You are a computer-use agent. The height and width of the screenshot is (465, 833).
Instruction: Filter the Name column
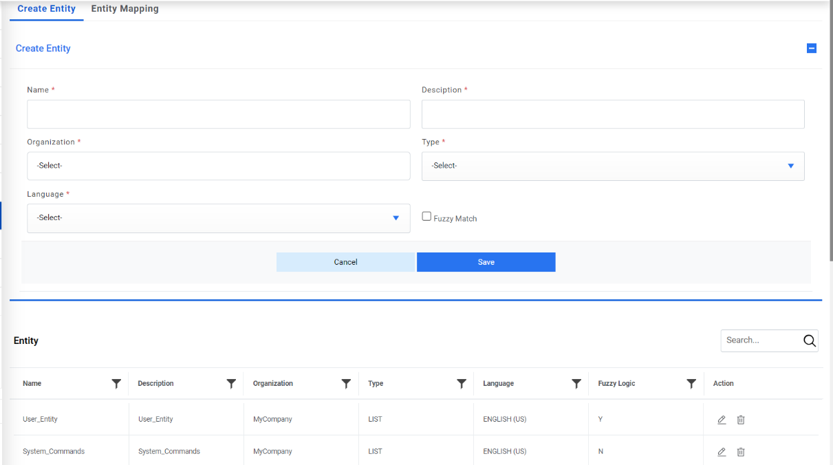116,384
